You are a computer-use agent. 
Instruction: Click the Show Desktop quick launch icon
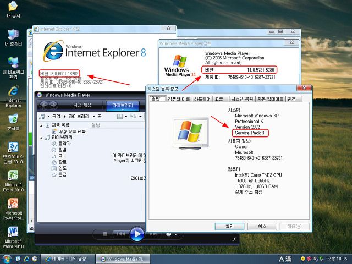tap(18, 259)
